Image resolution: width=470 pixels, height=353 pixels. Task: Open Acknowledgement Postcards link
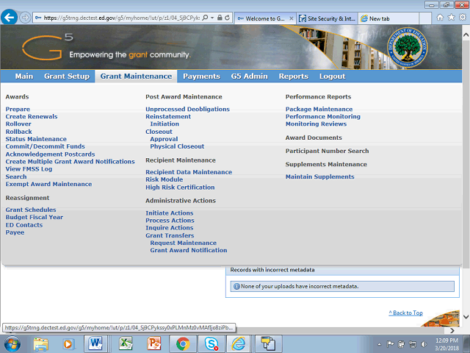[x=51, y=154]
